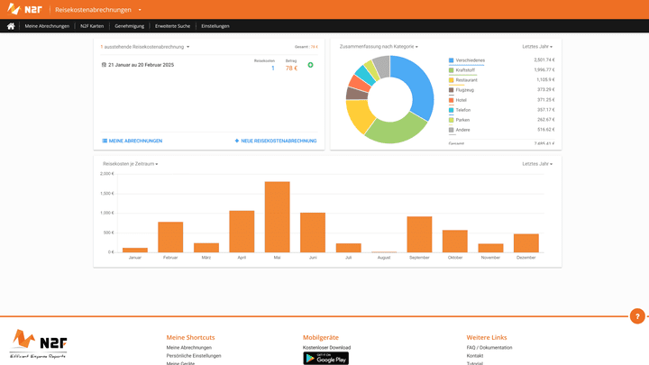Screen dimensions: 649x365
Task: Open Einstellungen menu item
Action: point(215,26)
